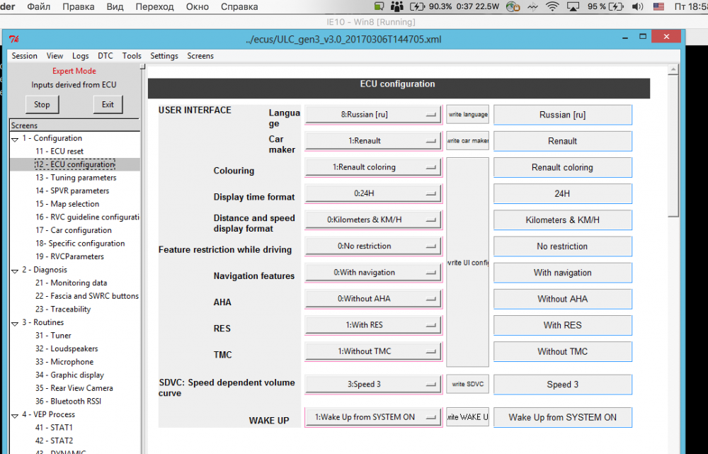Image resolution: width=708 pixels, height=454 pixels.
Task: Select 21 - Monitoring data screen
Action: click(72, 283)
